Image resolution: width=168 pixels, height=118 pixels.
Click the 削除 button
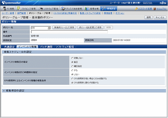[x=109, y=28]
